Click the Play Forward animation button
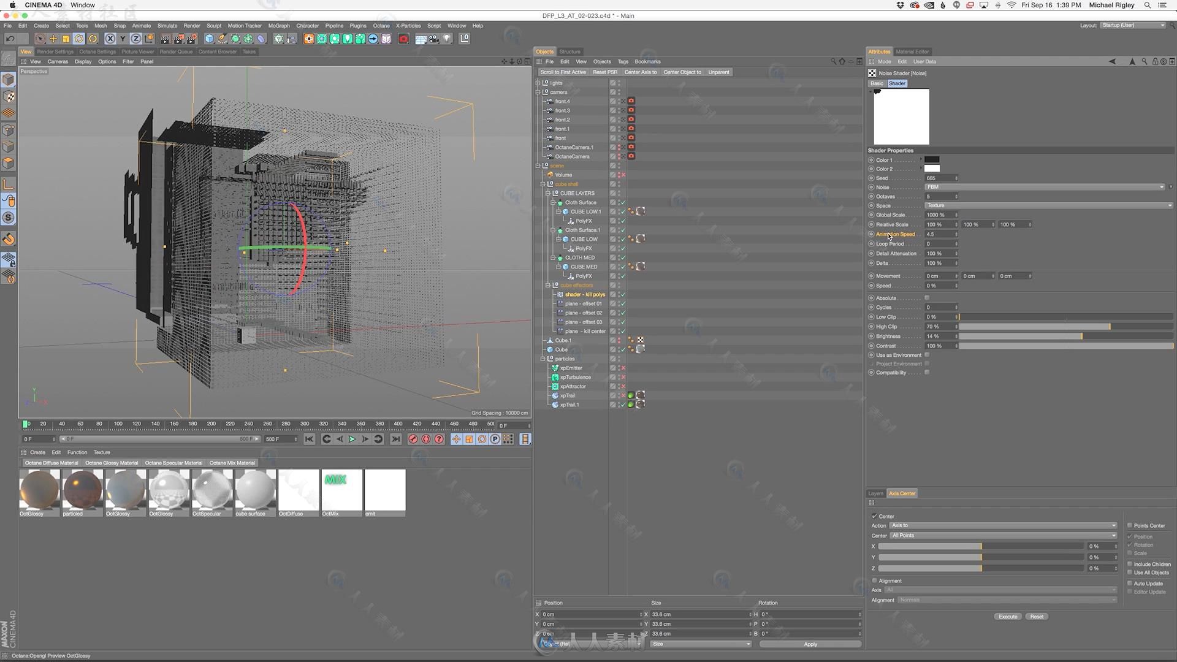Screen dimensions: 1177x662 [x=352, y=439]
